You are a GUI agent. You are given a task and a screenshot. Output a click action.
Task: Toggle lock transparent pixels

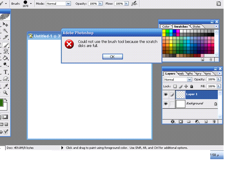coord(175,86)
